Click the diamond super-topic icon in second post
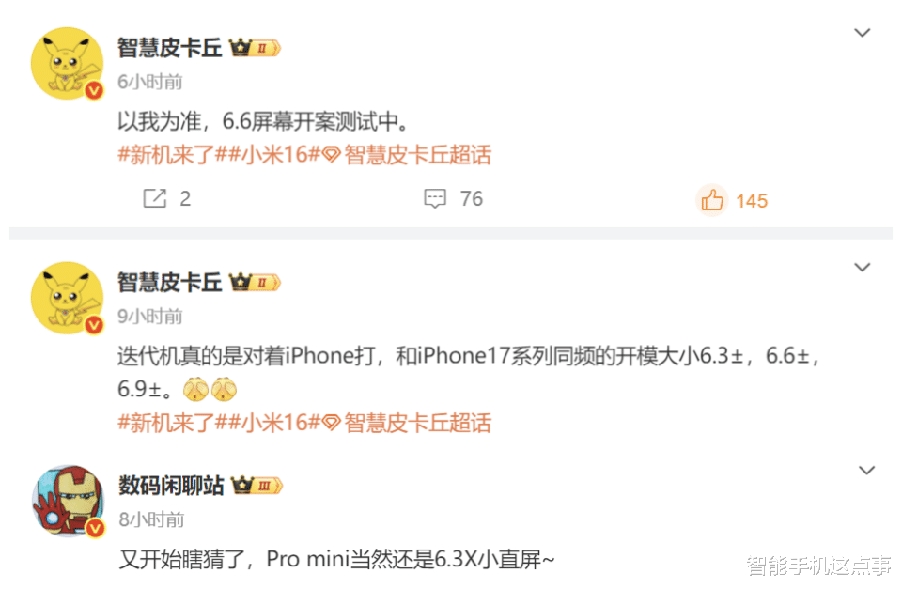 point(332,424)
